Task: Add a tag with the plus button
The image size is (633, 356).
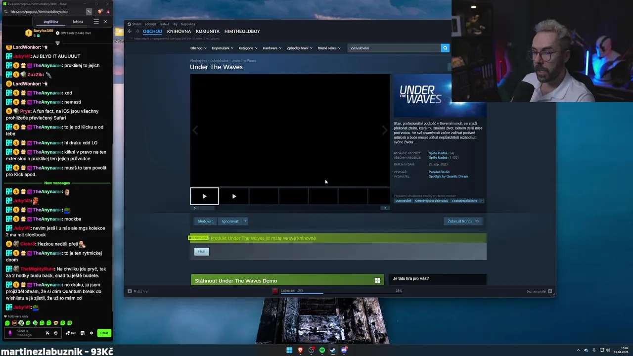Action: [x=482, y=201]
